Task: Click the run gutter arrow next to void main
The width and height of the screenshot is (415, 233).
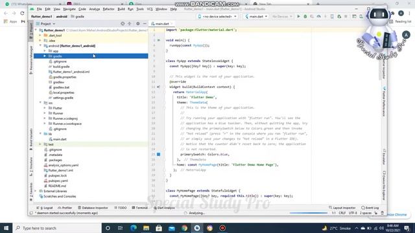Action: [x=159, y=40]
